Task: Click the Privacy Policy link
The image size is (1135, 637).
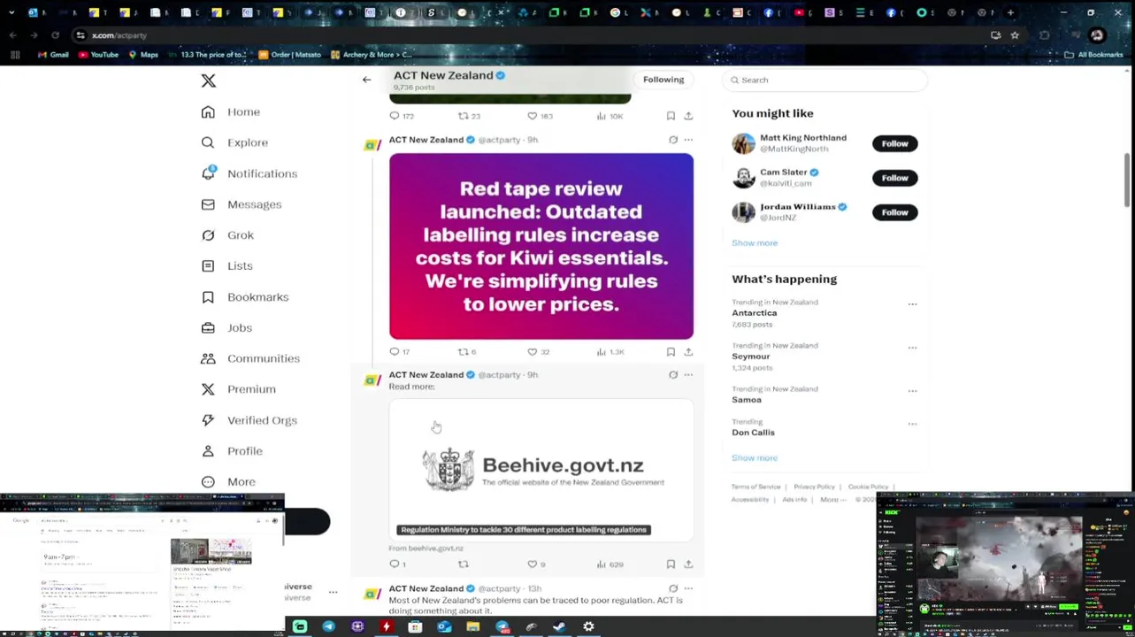Action: [814, 487]
